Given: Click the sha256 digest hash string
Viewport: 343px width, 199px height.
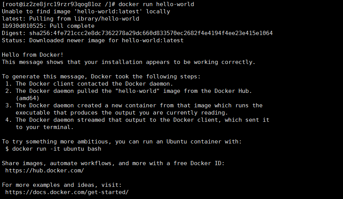Looking at the screenshot, I should (x=151, y=33).
